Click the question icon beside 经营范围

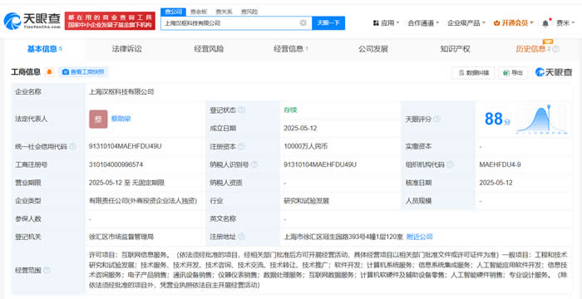pyautogui.click(x=47, y=270)
